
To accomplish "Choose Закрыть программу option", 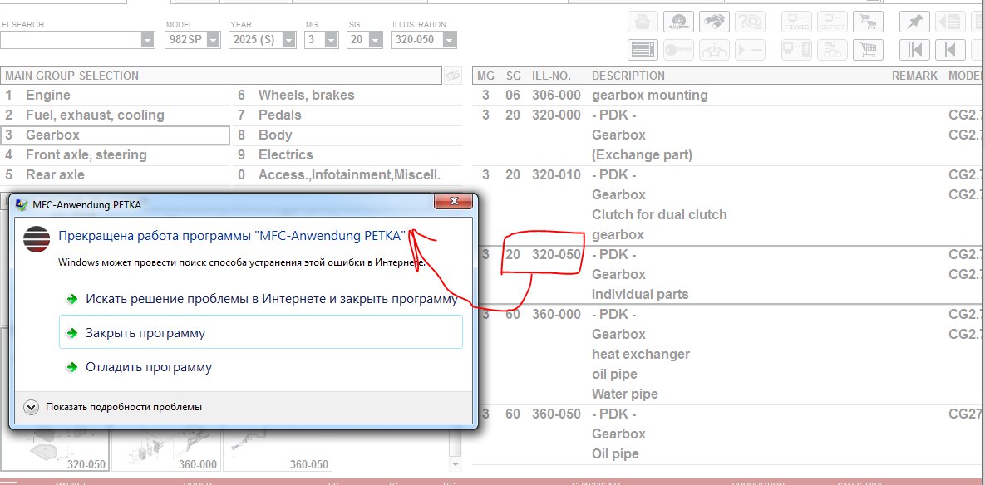I will pos(145,333).
